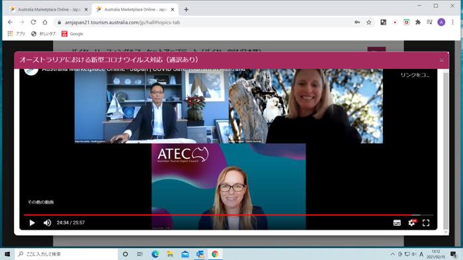Click the taskbar search box
The height and width of the screenshot is (260, 463).
pos(66,254)
